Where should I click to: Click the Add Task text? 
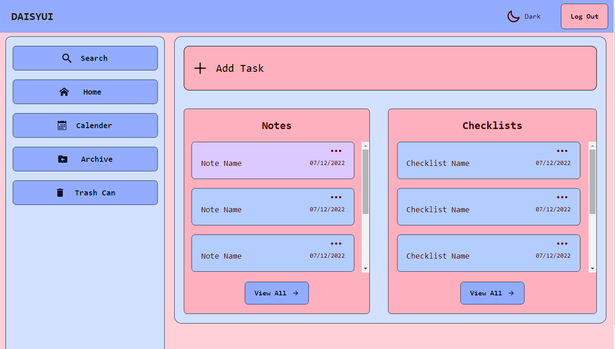pyautogui.click(x=240, y=68)
